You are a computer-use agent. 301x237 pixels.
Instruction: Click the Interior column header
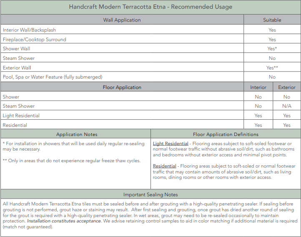pos(258,87)
